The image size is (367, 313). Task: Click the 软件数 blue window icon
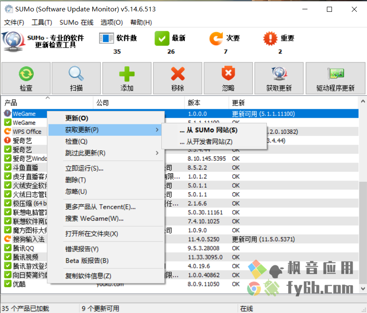[x=106, y=38]
